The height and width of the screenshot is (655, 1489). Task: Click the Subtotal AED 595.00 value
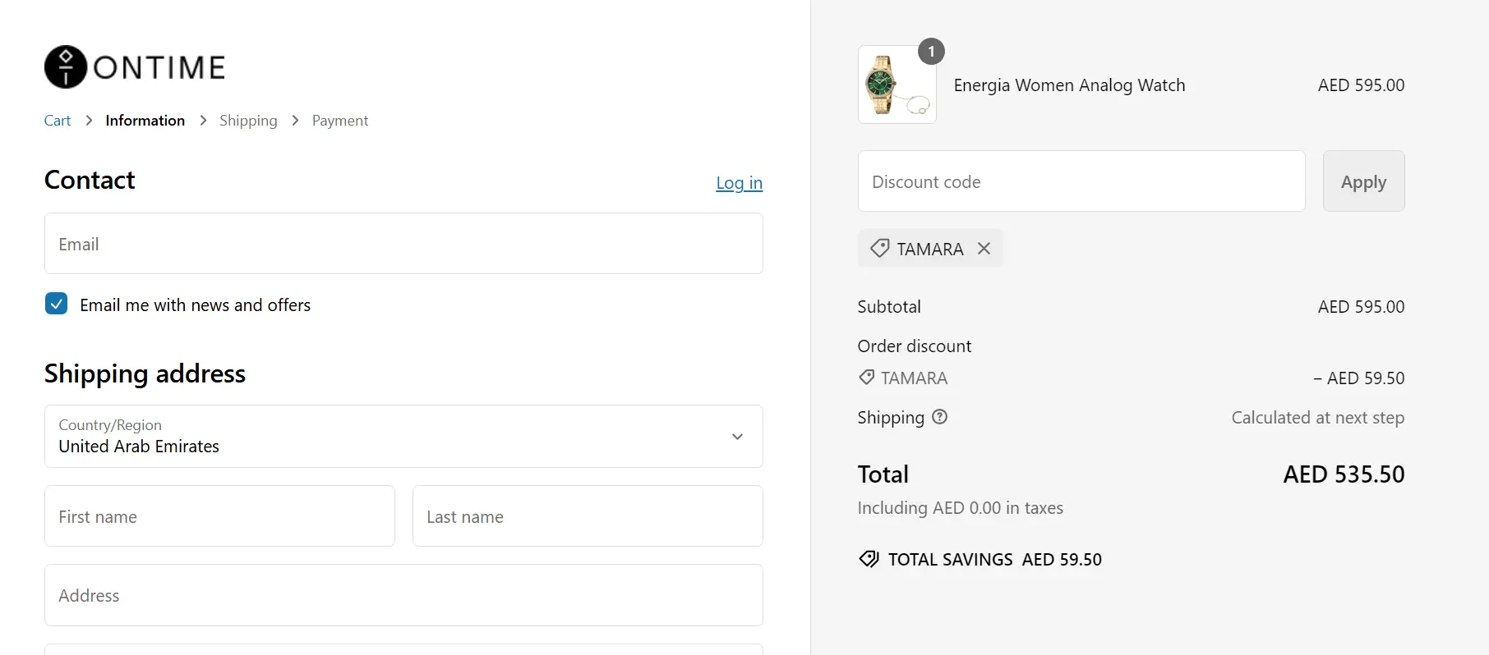(x=1361, y=307)
